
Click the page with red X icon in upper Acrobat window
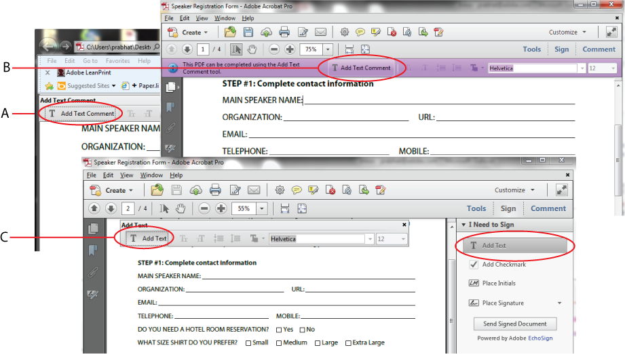[392, 32]
